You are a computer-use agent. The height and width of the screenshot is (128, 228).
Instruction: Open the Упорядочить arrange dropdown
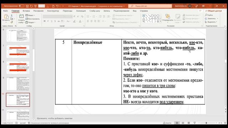[168, 18]
